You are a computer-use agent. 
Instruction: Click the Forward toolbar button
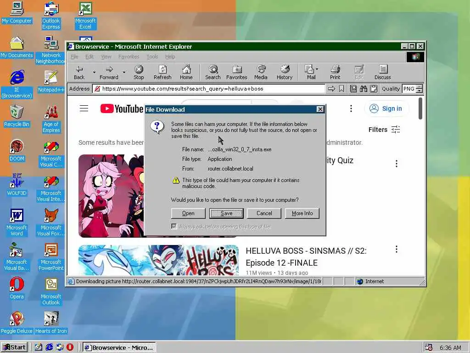[109, 72]
